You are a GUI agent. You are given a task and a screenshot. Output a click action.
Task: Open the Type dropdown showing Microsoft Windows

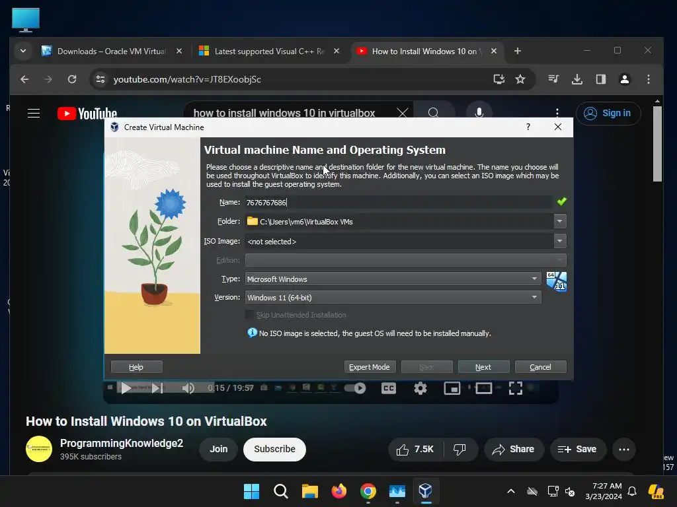pos(393,279)
